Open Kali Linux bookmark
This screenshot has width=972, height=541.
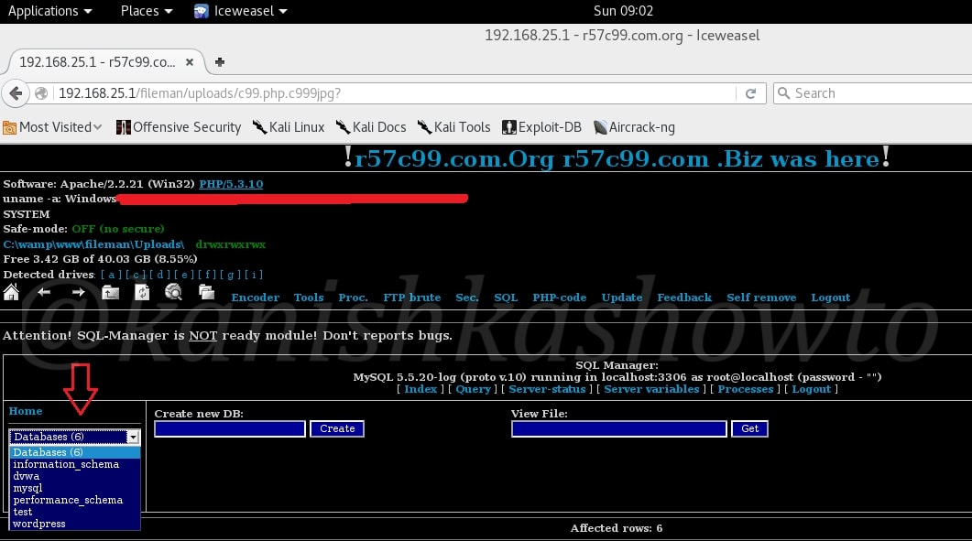point(289,127)
